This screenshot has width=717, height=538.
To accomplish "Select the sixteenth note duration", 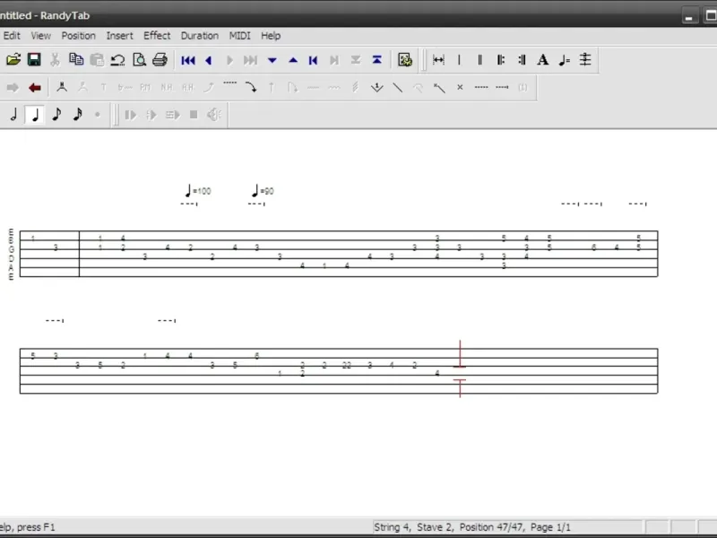I will (77, 115).
